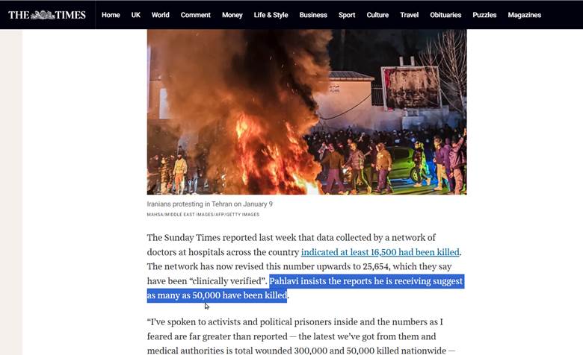Go to the Puzzles page
Image resolution: width=583 pixels, height=355 pixels.
(484, 15)
